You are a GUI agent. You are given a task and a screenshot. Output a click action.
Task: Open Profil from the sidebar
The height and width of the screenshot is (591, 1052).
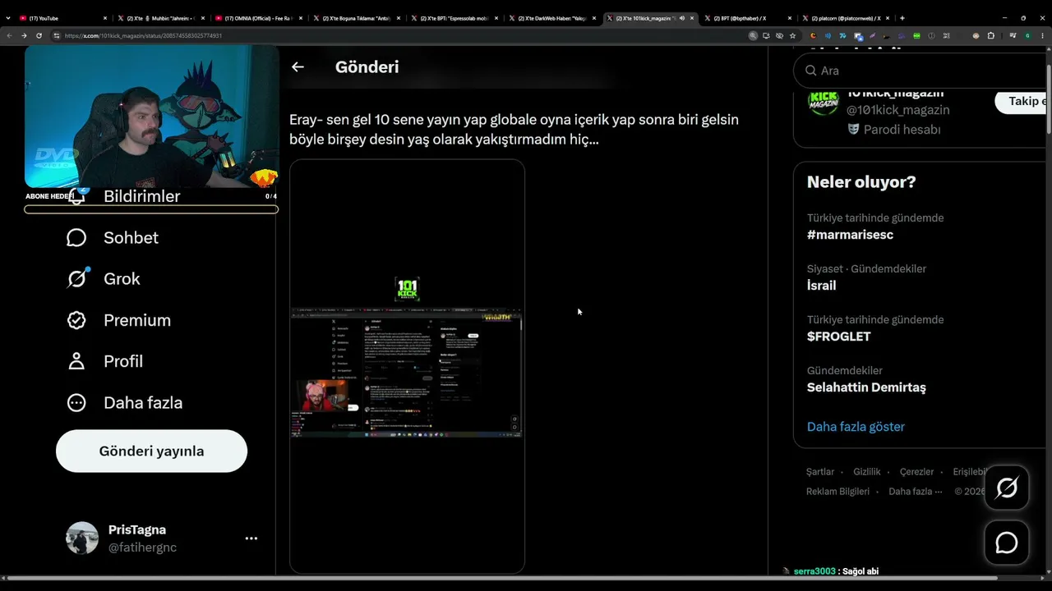point(104,361)
